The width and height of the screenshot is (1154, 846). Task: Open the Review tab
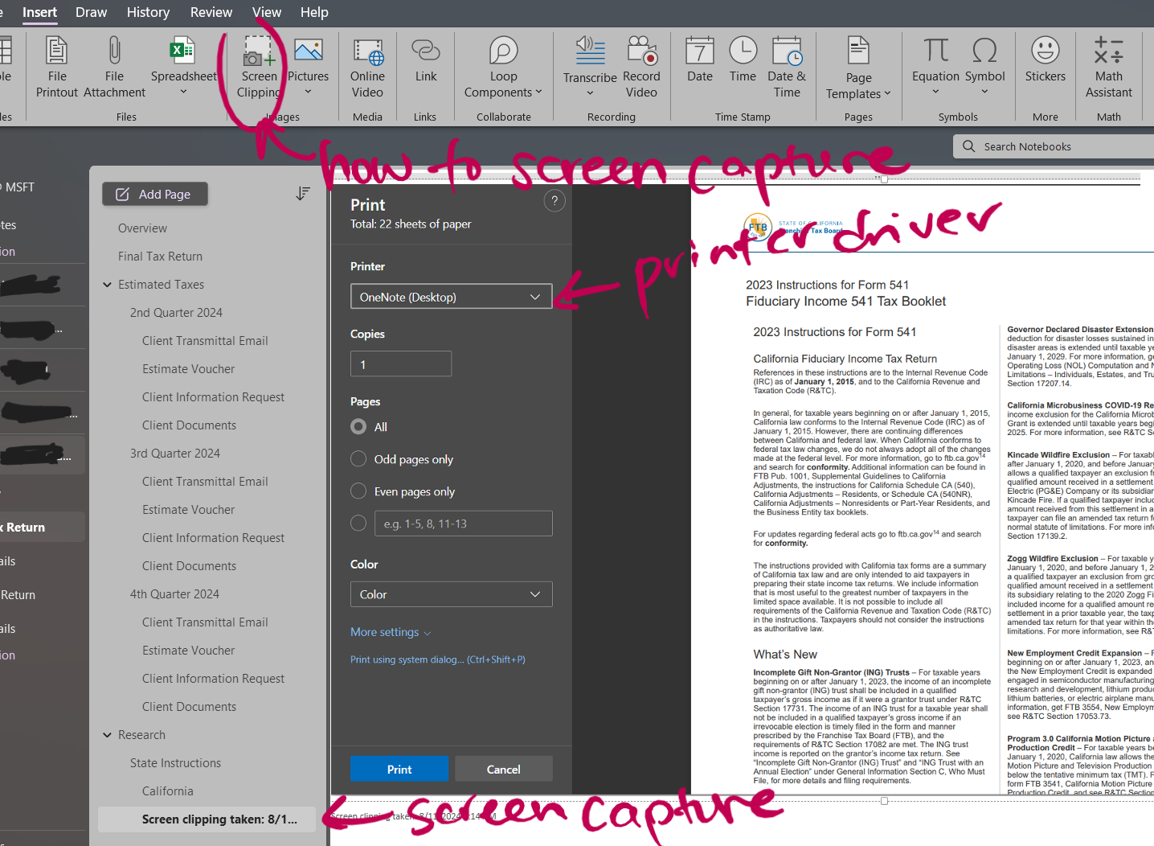click(x=211, y=12)
